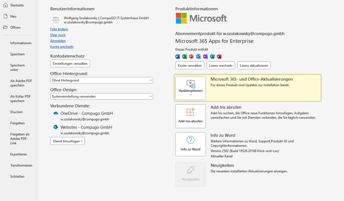The width and height of the screenshot is (344, 201).
Task: Expand the Office-Design dropdown
Action: [101, 96]
